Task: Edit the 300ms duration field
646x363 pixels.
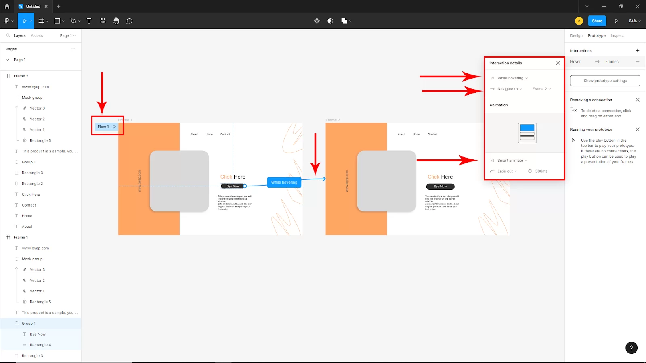Action: (541, 171)
